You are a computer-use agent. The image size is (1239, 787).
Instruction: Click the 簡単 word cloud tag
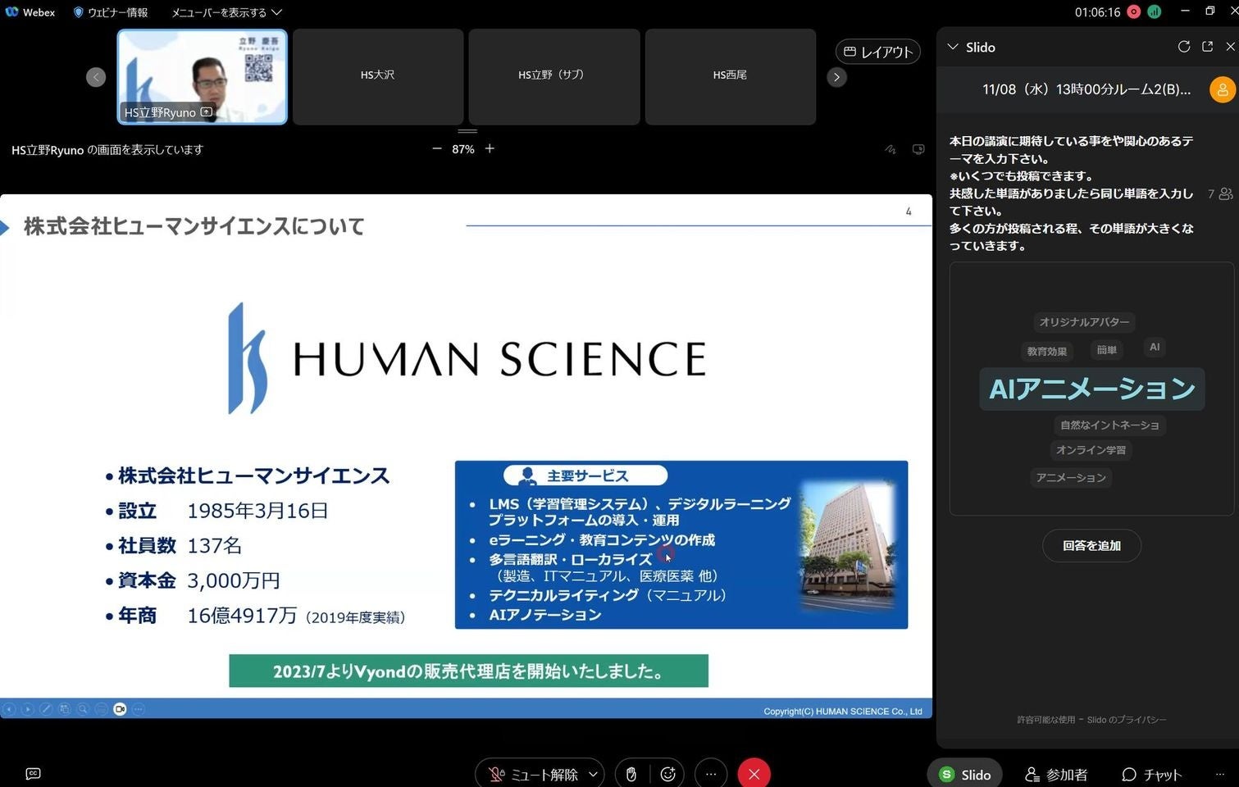point(1107,350)
